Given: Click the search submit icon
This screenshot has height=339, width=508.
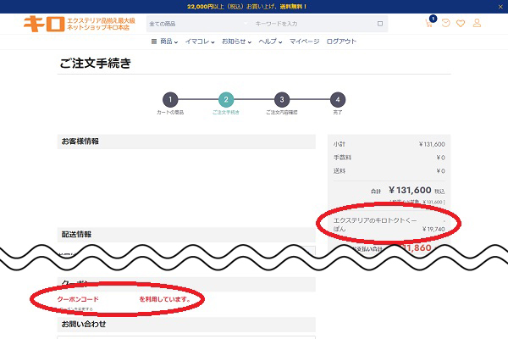Looking at the screenshot, I should (380, 24).
